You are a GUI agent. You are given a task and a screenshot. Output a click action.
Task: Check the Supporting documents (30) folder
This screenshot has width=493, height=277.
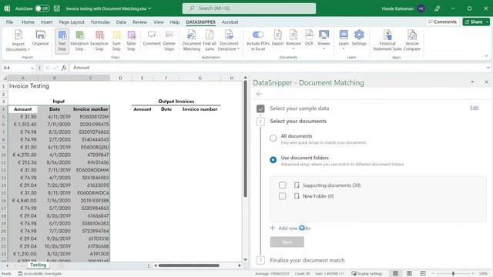click(x=283, y=185)
